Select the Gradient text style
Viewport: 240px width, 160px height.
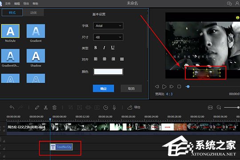(36, 31)
